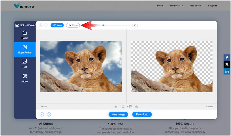Select the hand pan tool
Viewport: 231px width, 136px height.
pyautogui.click(x=116, y=107)
